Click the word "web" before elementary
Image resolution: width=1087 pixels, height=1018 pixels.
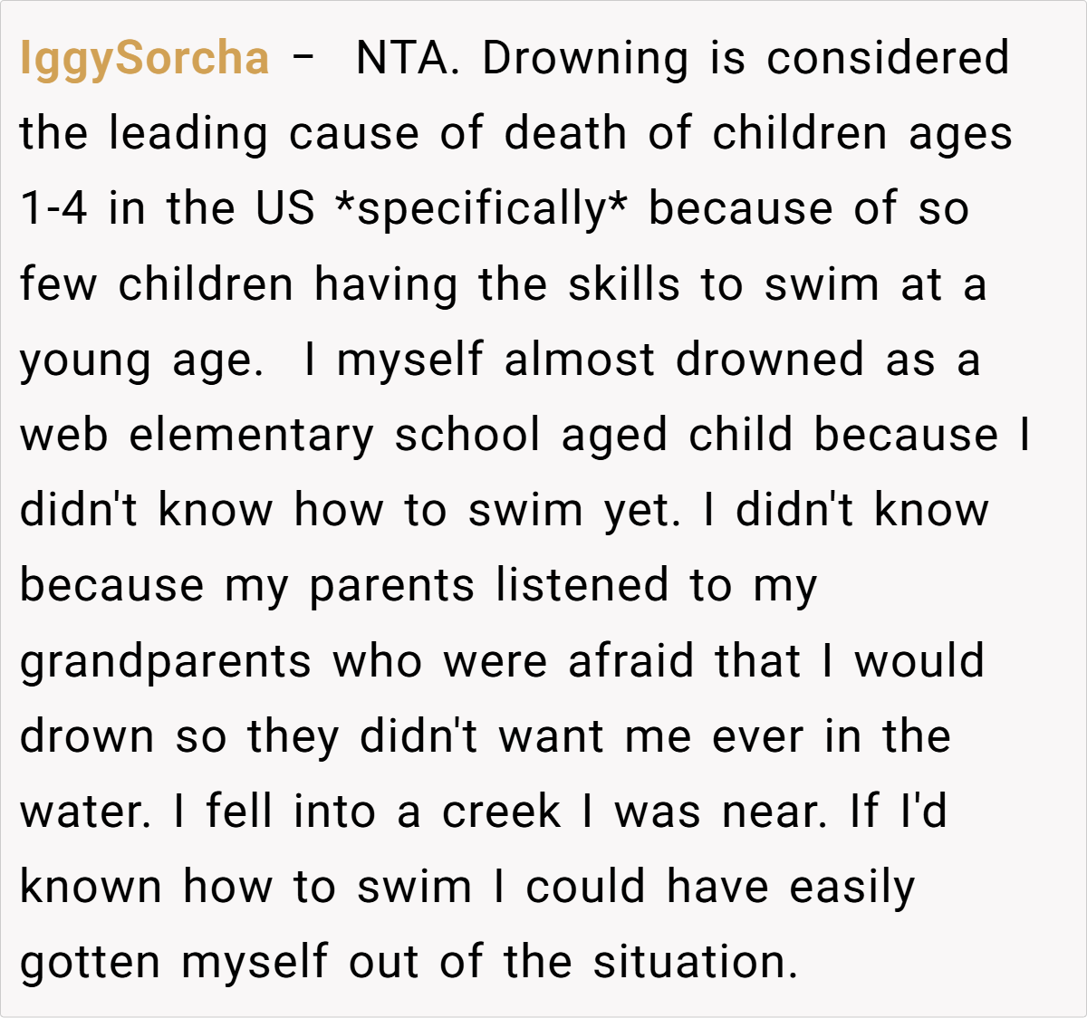pos(63,435)
